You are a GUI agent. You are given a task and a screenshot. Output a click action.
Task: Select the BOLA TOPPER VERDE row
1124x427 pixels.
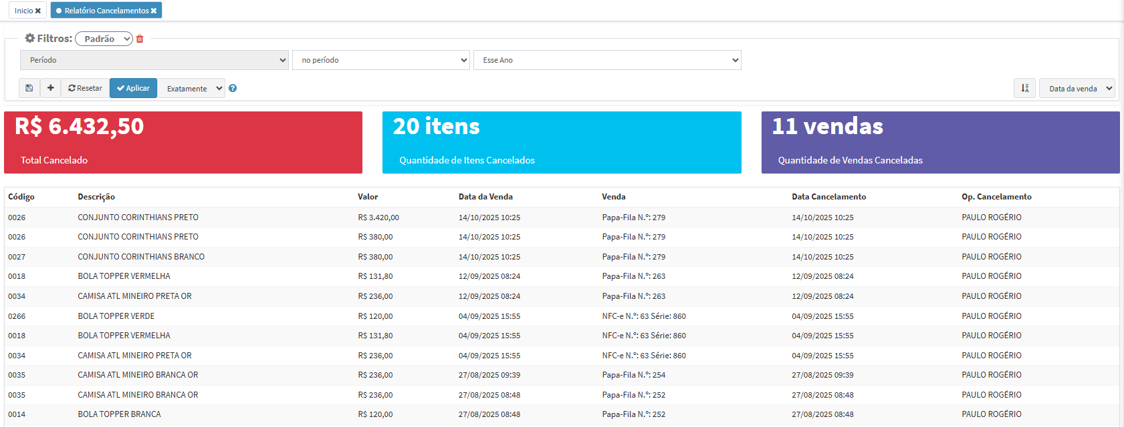[116, 316]
